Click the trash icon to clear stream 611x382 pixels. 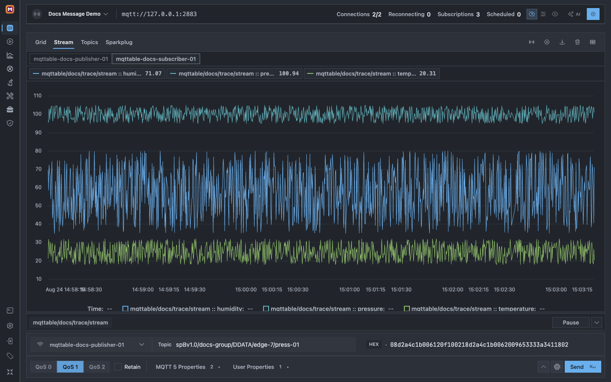point(577,42)
